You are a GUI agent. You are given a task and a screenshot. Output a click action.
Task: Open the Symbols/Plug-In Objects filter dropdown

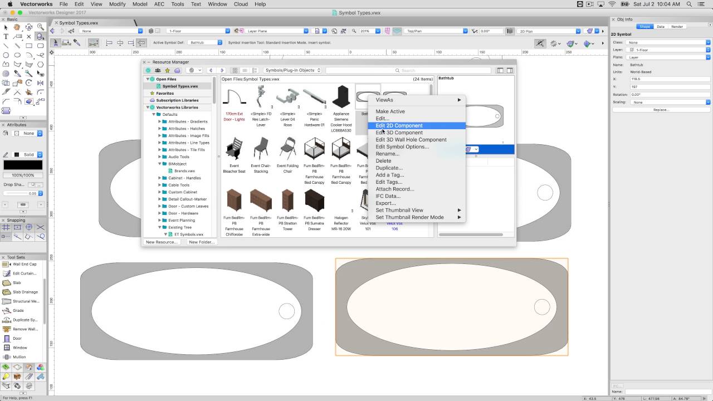[x=292, y=70]
